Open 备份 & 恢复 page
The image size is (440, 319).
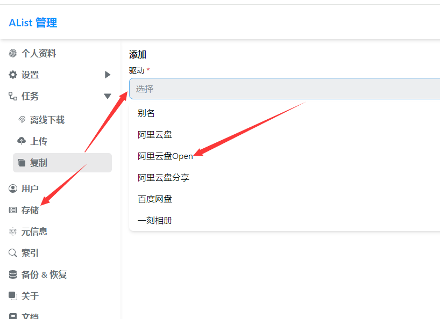coord(44,274)
